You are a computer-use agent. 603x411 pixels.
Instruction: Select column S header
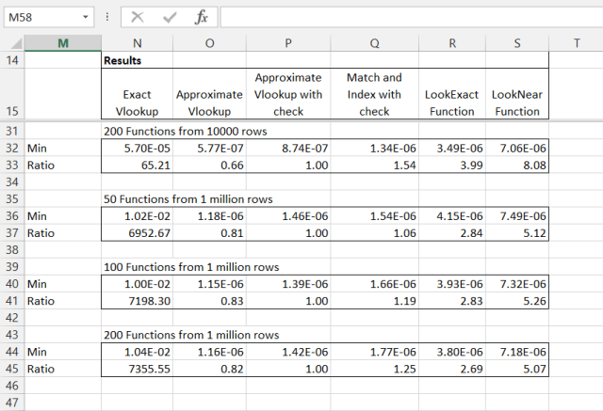pyautogui.click(x=517, y=43)
